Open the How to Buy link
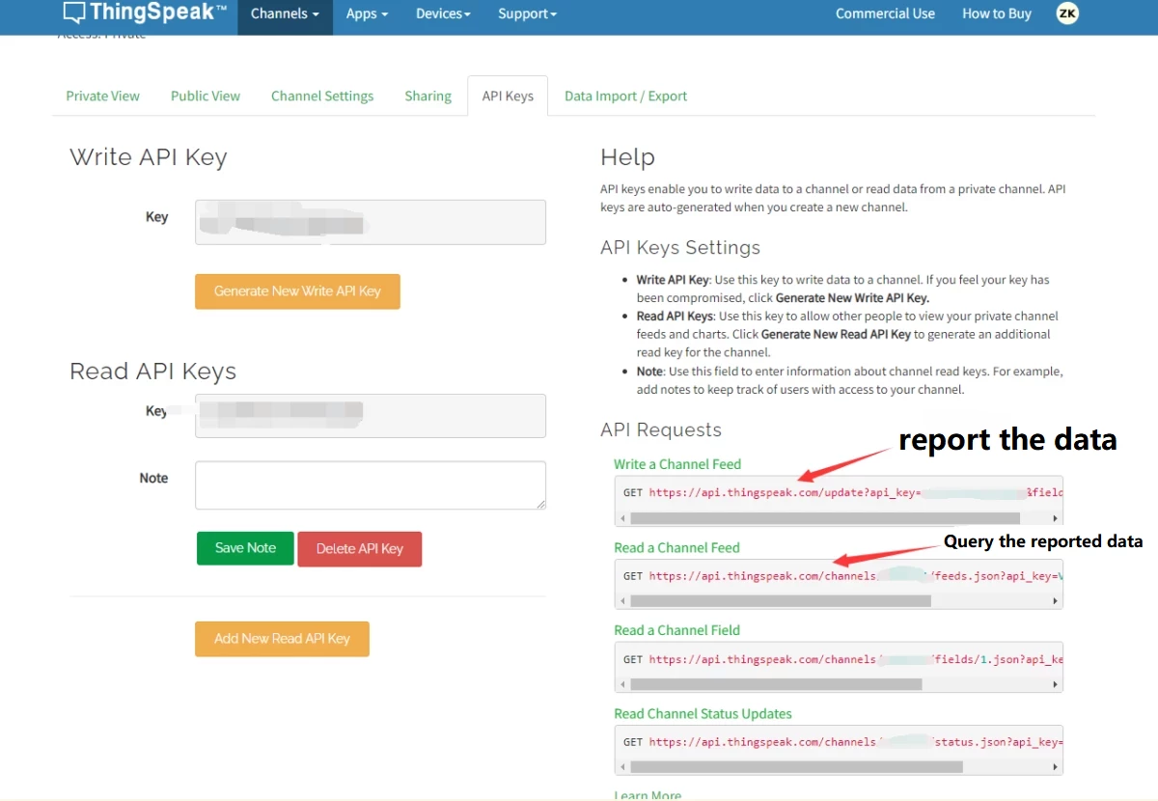Screen dimensions: 1158x801 tap(997, 14)
